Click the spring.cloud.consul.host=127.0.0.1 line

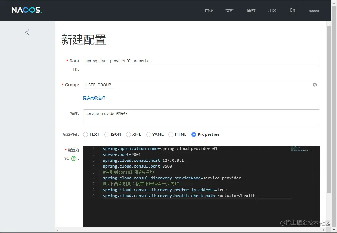coord(143,160)
